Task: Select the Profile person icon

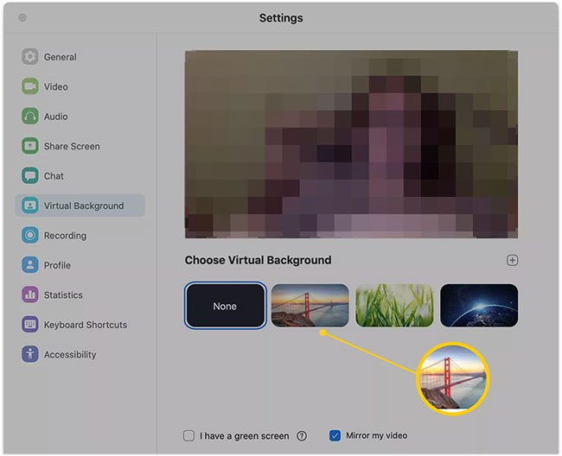Action: (x=30, y=265)
